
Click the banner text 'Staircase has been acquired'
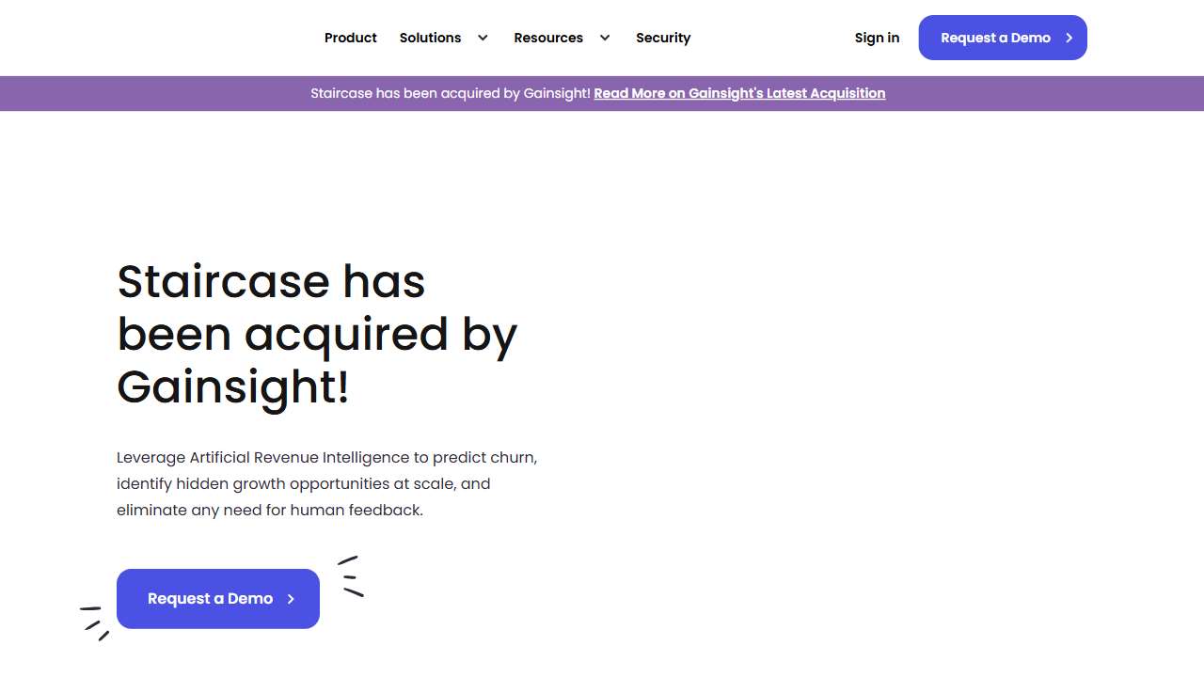(451, 93)
